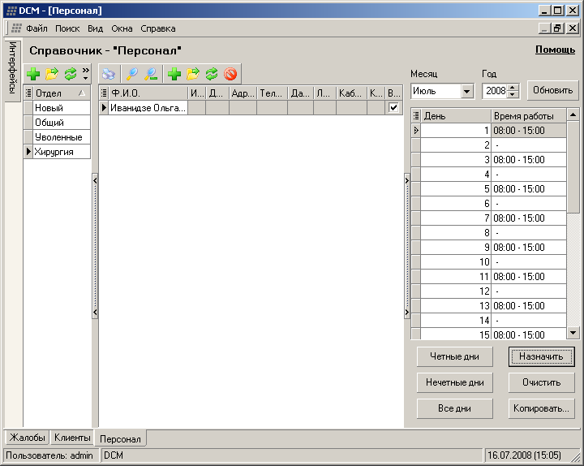Click the DCM title bar icon
584x466 pixels.
[x=11, y=11]
